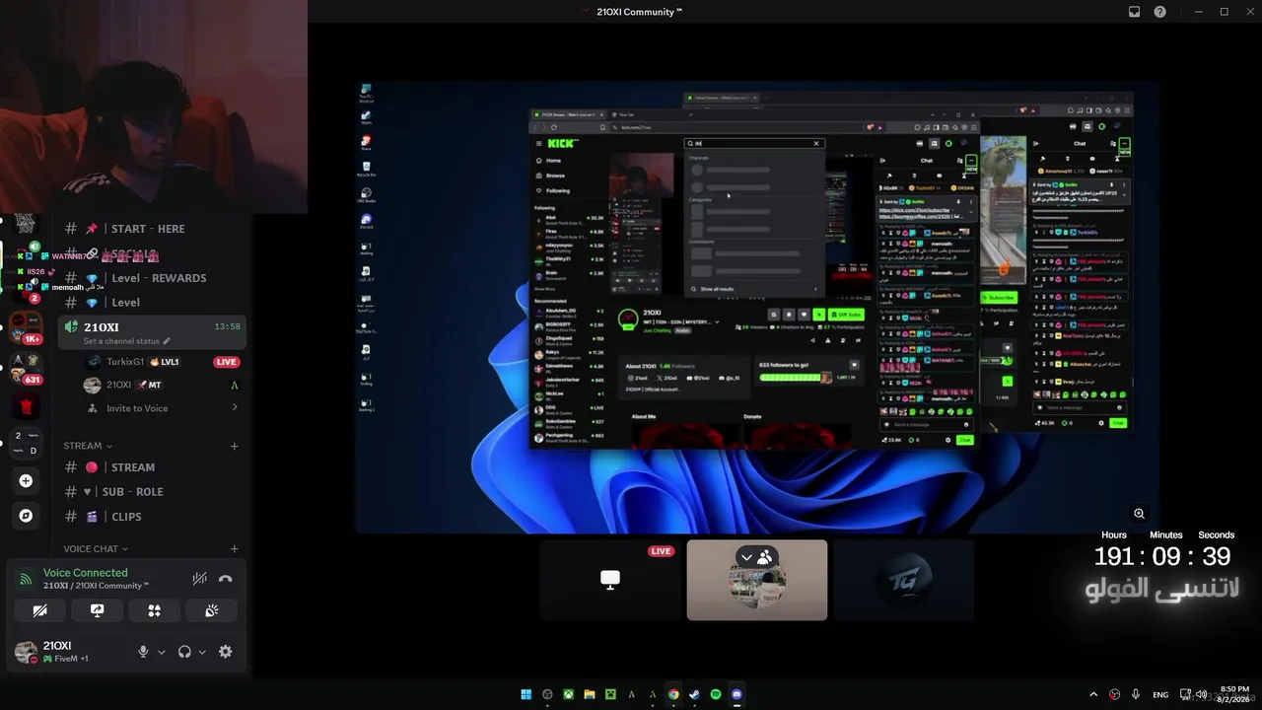Create channel in VOICE CHAT category
Image resolution: width=1262 pixels, height=710 pixels.
coord(234,549)
